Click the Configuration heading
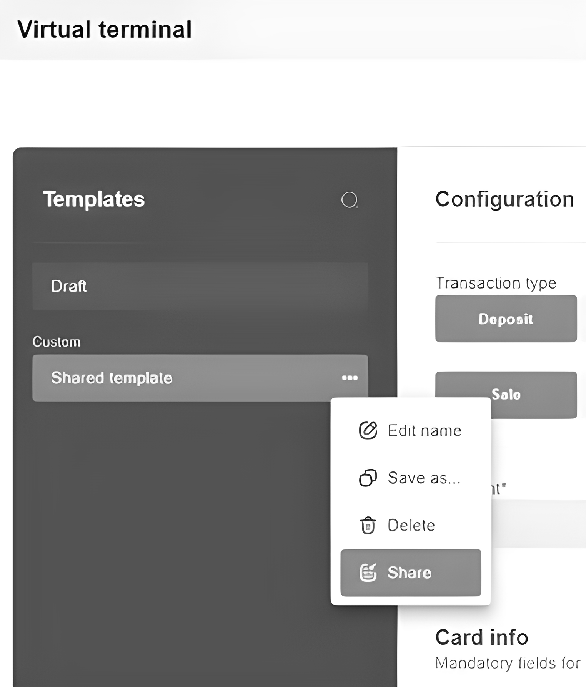This screenshot has height=687, width=586. coord(504,199)
